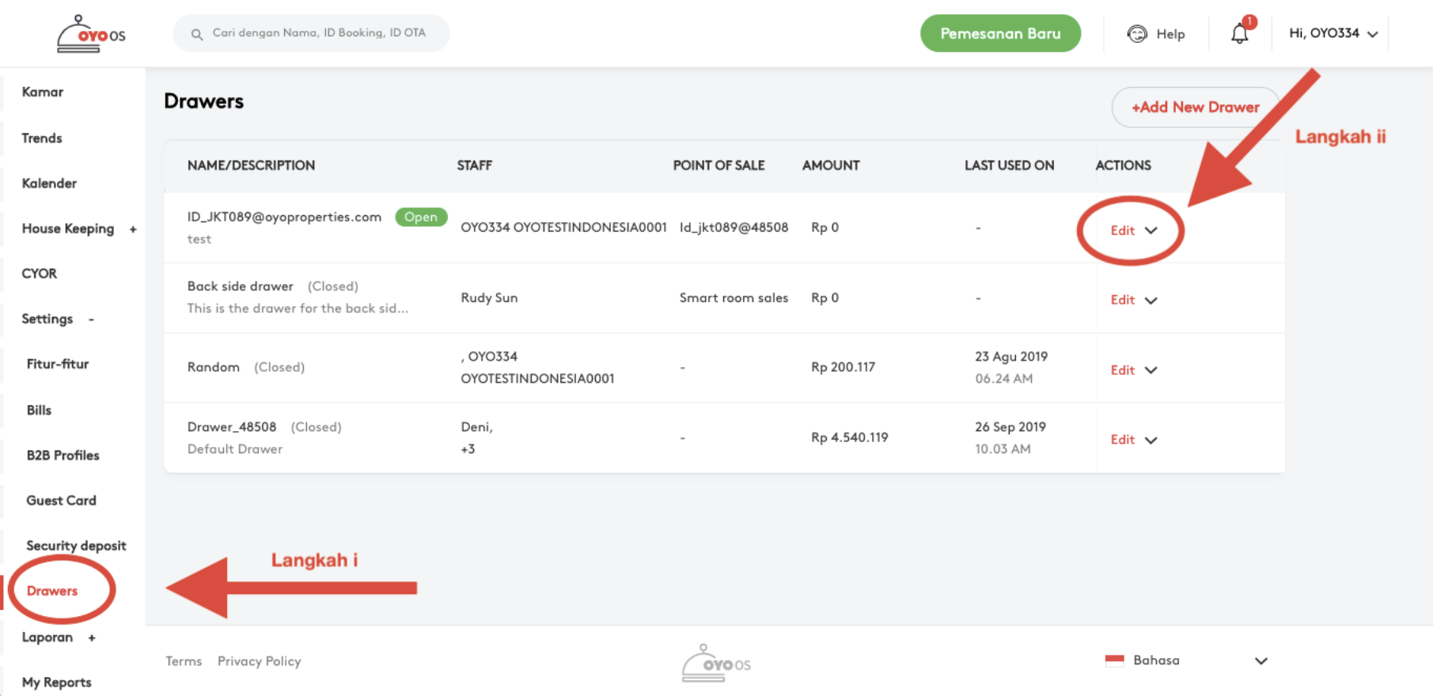1448x696 pixels.
Task: Open action chevron for Random drawer
Action: click(1151, 370)
